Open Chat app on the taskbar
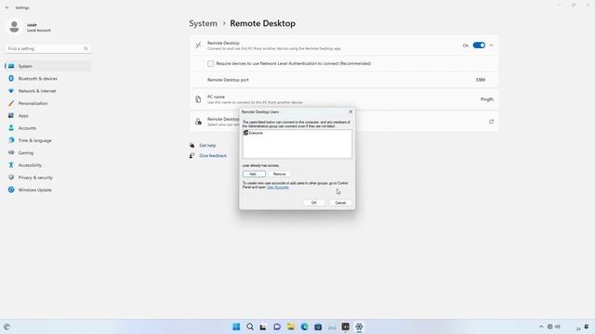The height and width of the screenshot is (334, 595). [x=277, y=327]
